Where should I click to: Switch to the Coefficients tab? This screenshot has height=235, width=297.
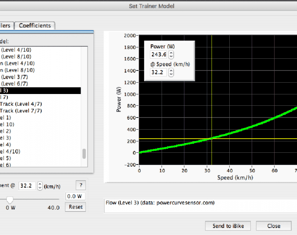(35, 25)
